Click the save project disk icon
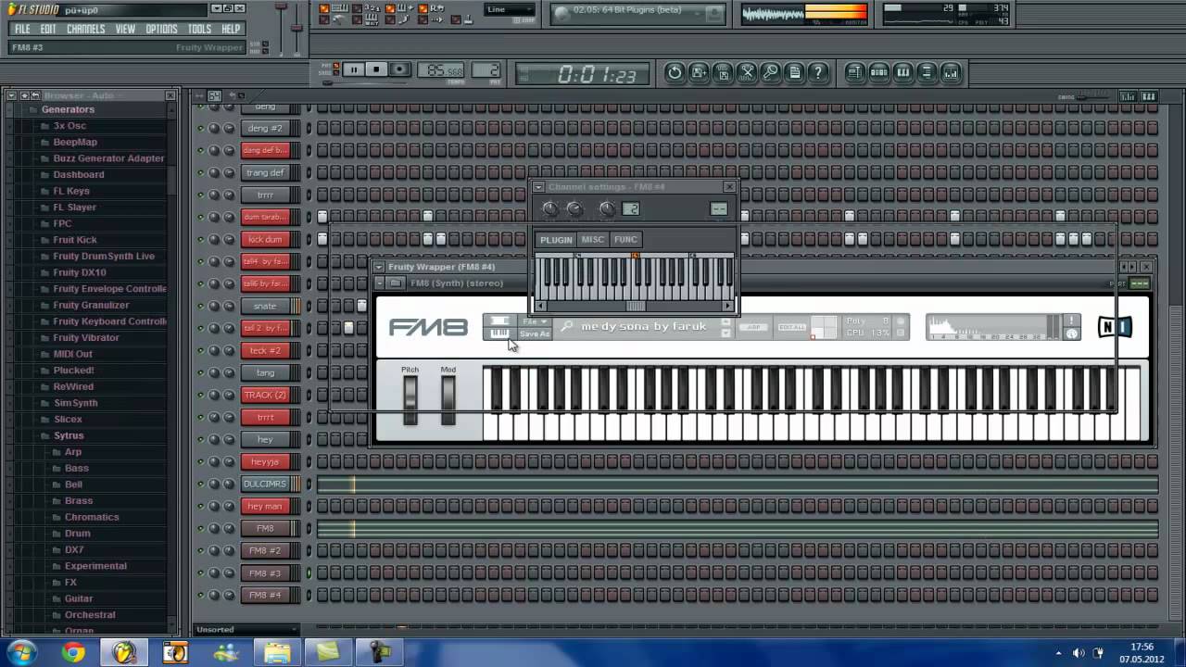Image resolution: width=1186 pixels, height=667 pixels. click(x=723, y=72)
